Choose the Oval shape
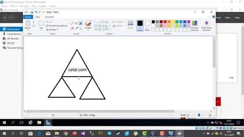244x137 pixels. 103,22
